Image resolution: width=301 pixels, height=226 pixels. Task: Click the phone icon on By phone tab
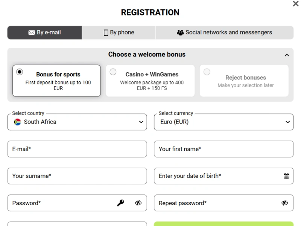click(106, 32)
